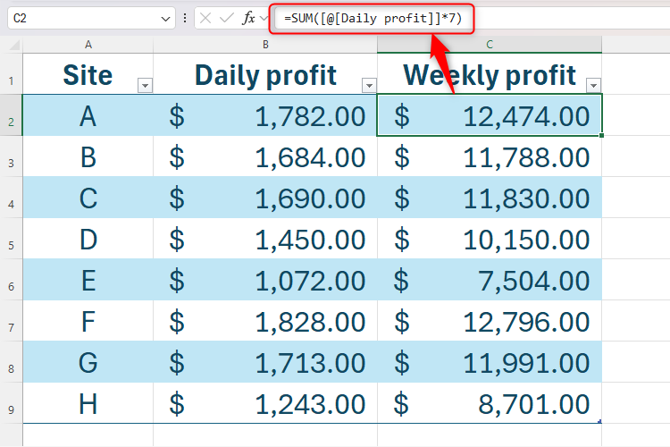Open the Daily profit filter dropdown
The width and height of the screenshot is (670, 447).
pos(369,86)
